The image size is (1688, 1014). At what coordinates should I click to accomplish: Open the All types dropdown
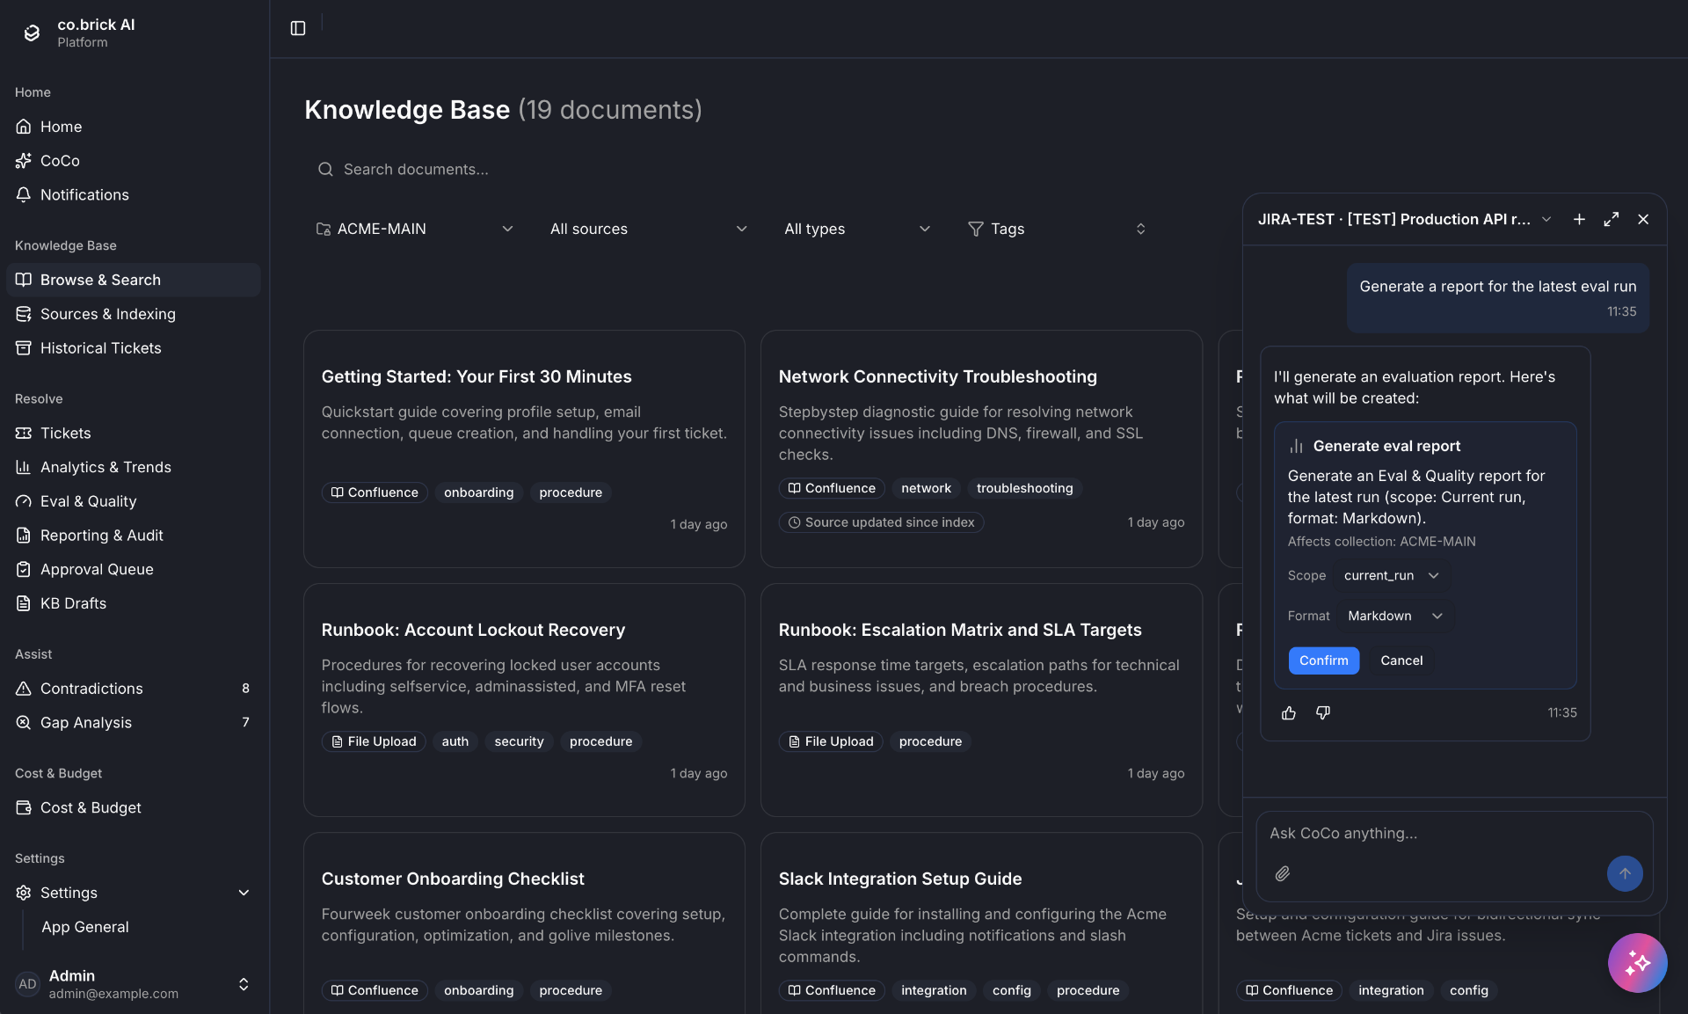pyautogui.click(x=857, y=229)
